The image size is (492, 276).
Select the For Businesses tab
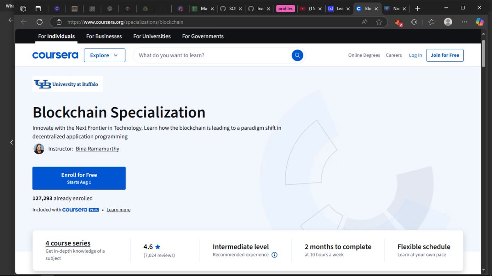click(x=104, y=36)
